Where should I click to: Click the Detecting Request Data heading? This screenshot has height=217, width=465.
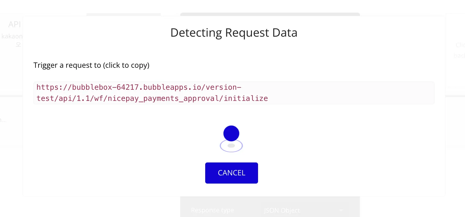tap(234, 33)
